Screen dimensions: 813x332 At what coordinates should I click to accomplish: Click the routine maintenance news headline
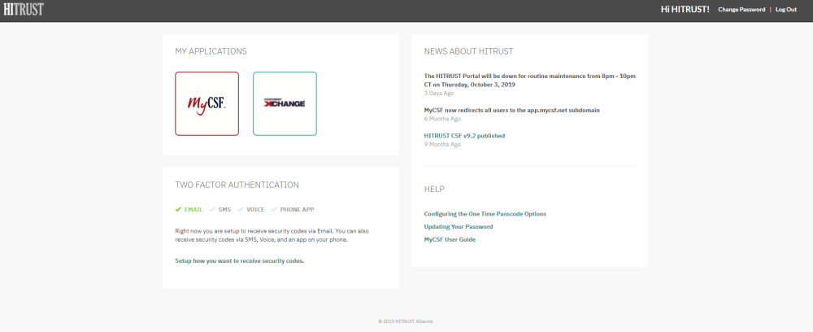coord(530,80)
